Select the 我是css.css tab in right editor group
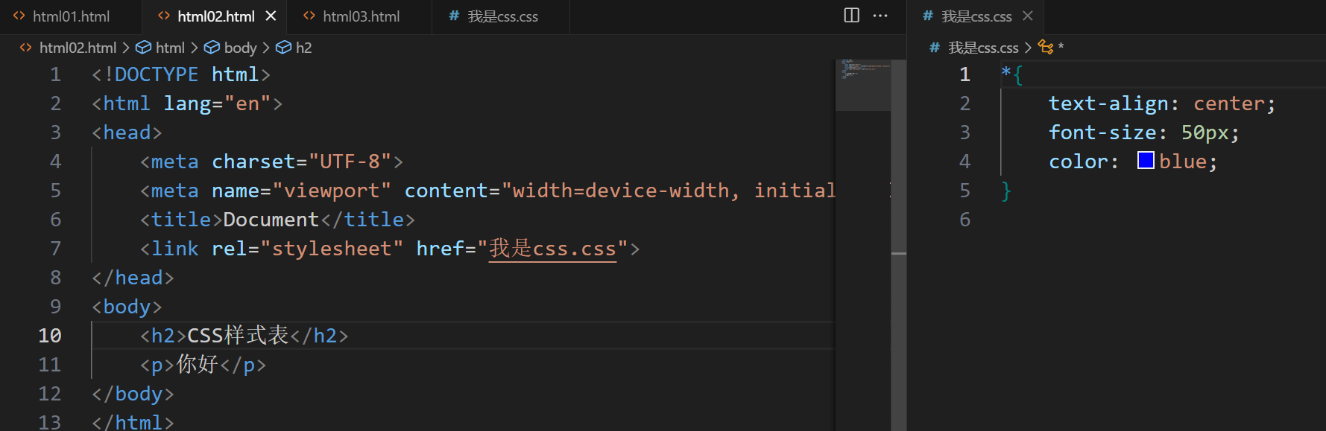The image size is (1326, 431). pyautogui.click(x=976, y=16)
